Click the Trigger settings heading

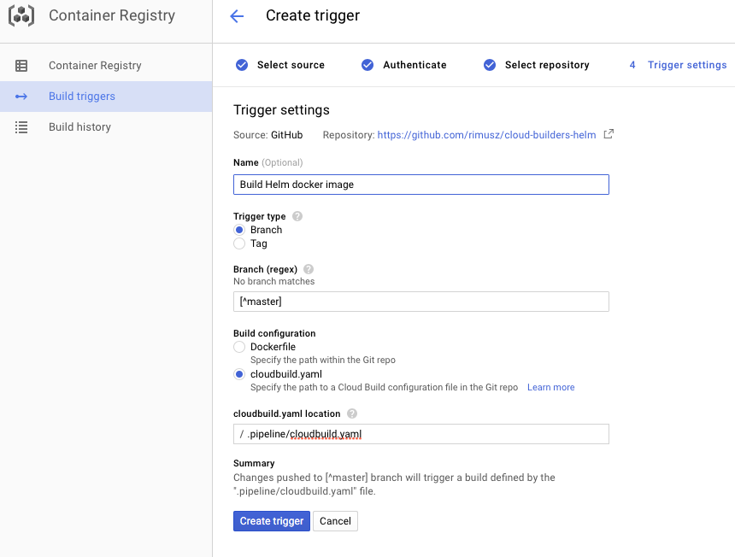[x=281, y=110]
